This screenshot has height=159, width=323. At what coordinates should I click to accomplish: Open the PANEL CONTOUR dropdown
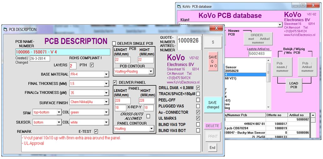click(x=151, y=129)
